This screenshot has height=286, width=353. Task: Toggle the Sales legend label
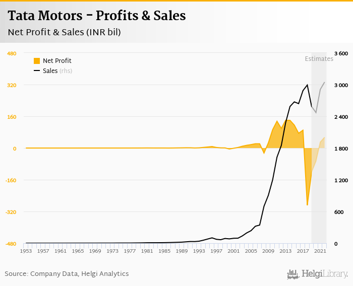[x=50, y=71]
